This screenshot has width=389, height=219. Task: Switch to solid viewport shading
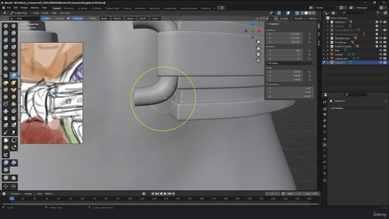306,13
